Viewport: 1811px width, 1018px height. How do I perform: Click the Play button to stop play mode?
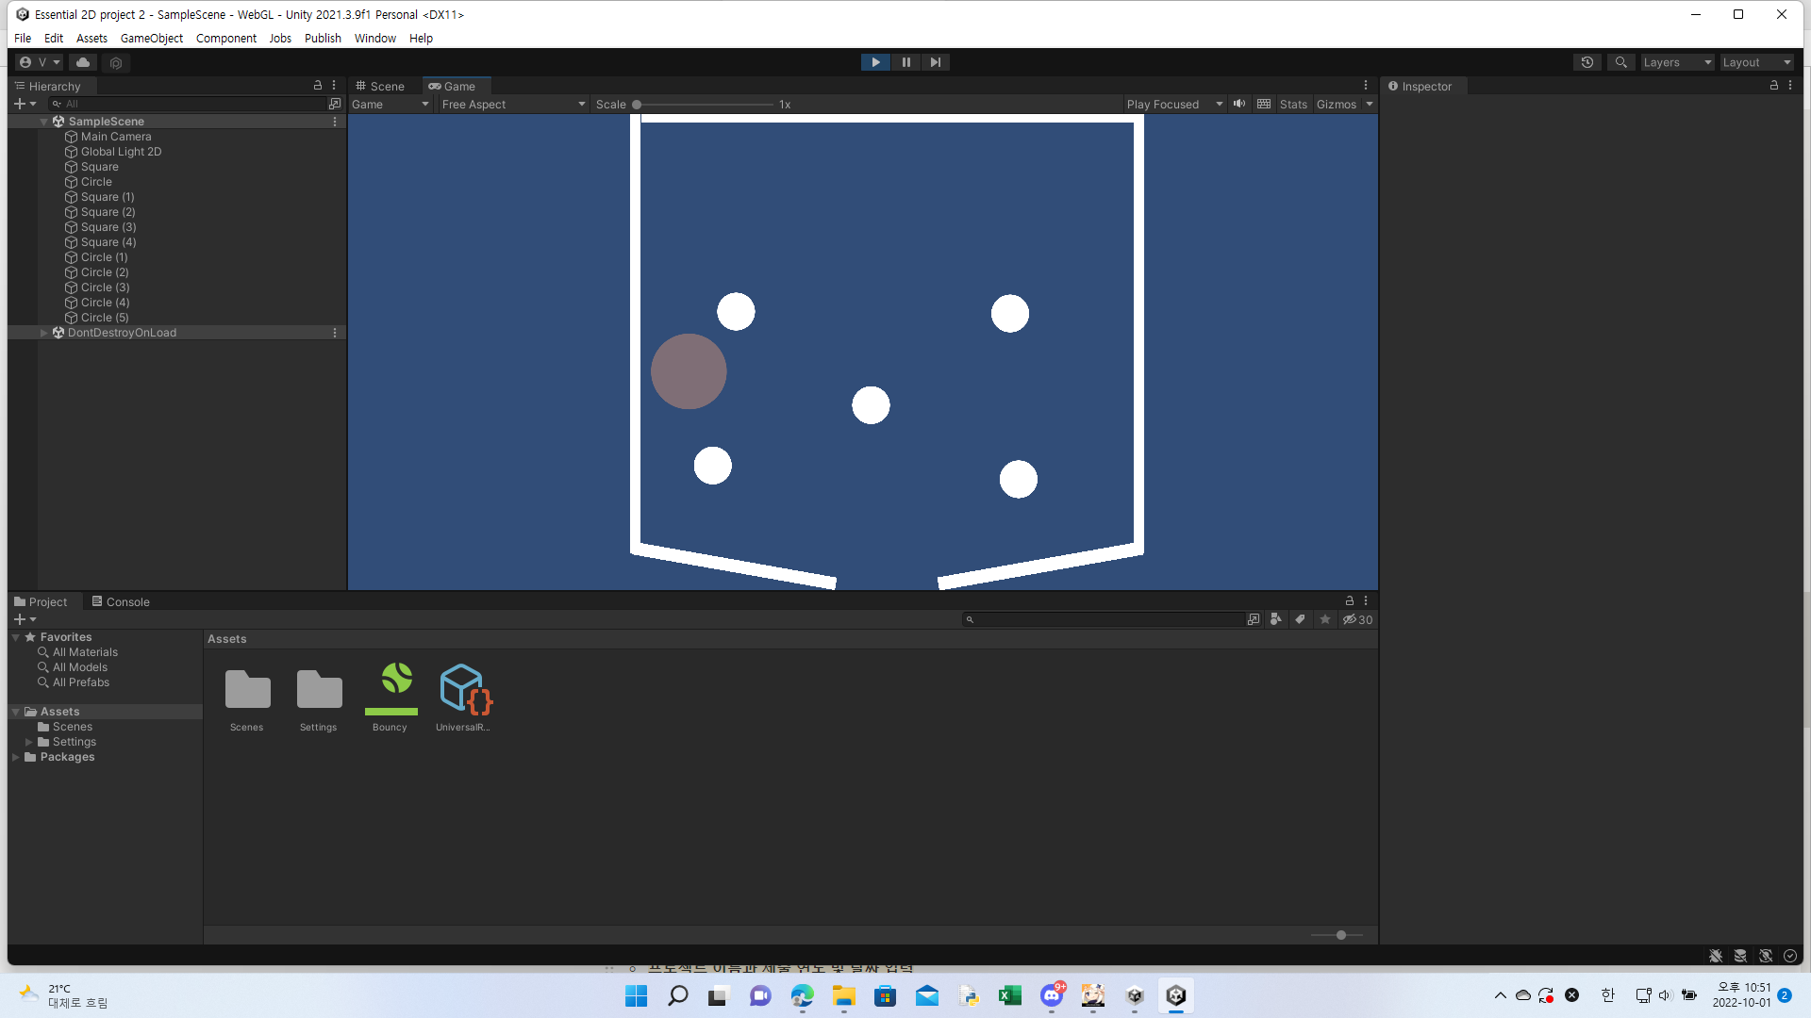click(875, 62)
